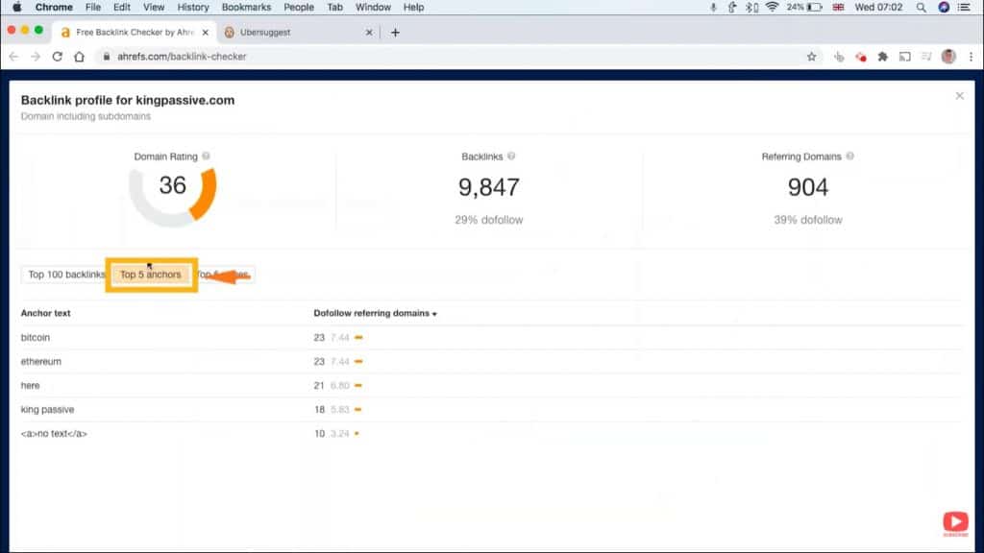The width and height of the screenshot is (984, 553).
Task: Click the 'here' anchor text
Action: coord(30,386)
